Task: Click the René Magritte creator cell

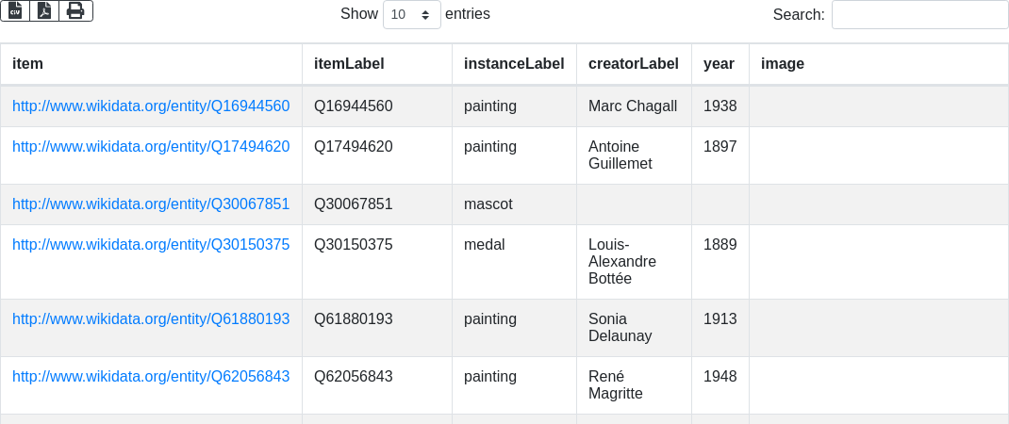Action: (616, 385)
